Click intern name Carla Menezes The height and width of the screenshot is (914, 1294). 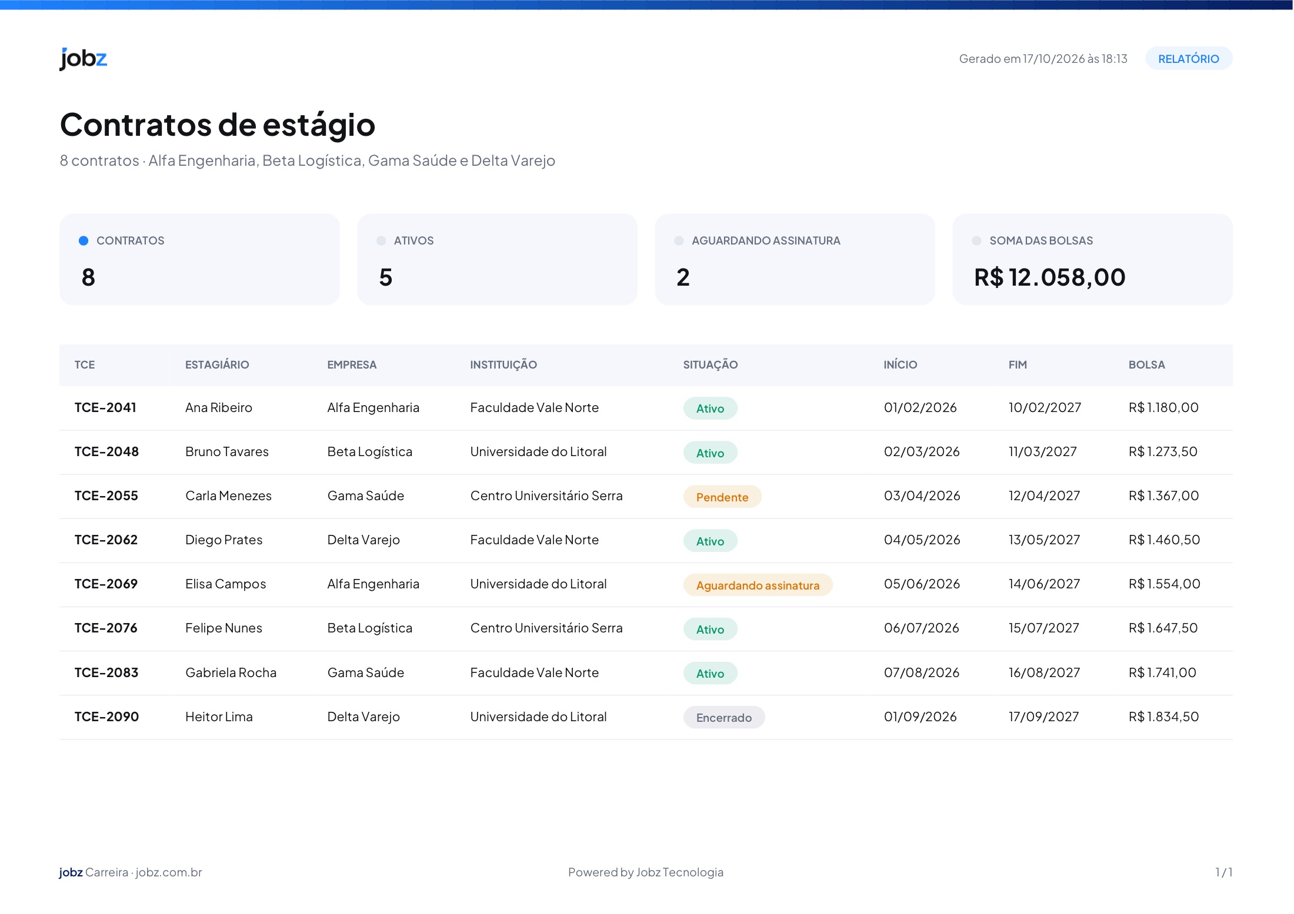pyautogui.click(x=228, y=495)
